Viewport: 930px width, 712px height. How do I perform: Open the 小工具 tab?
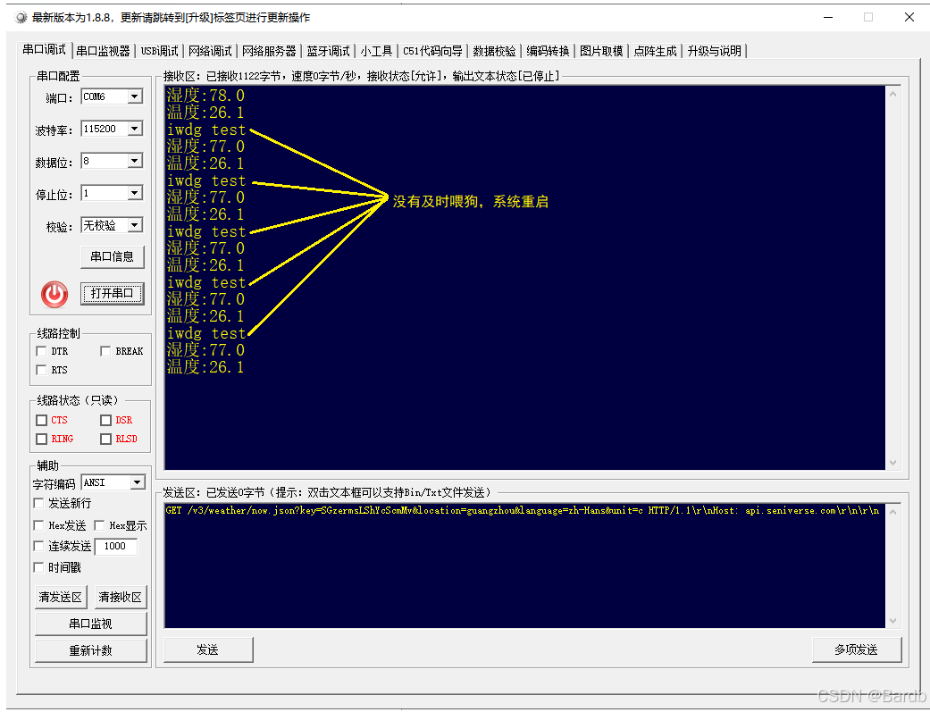coord(377,51)
